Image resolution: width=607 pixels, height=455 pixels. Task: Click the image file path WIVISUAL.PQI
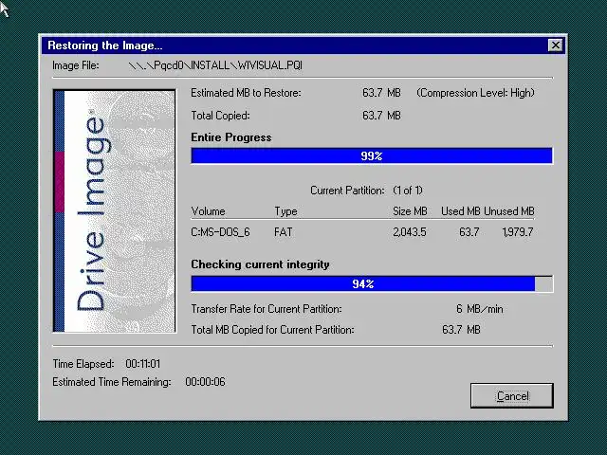point(215,65)
